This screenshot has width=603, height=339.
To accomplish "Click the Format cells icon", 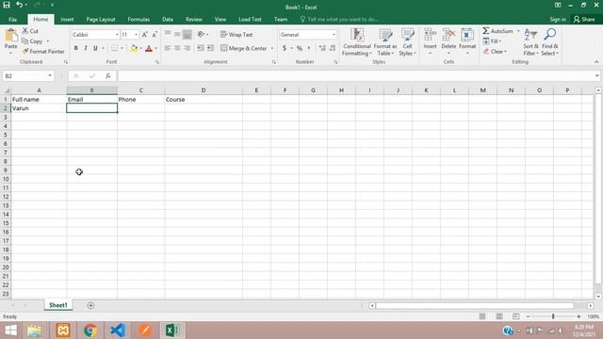I will (467, 36).
